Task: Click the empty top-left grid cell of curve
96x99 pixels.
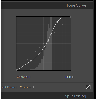Action: point(23,23)
